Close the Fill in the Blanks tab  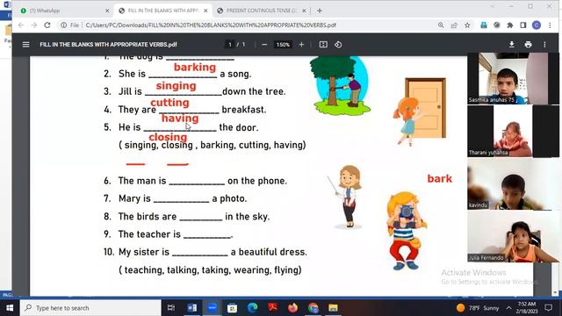point(205,11)
